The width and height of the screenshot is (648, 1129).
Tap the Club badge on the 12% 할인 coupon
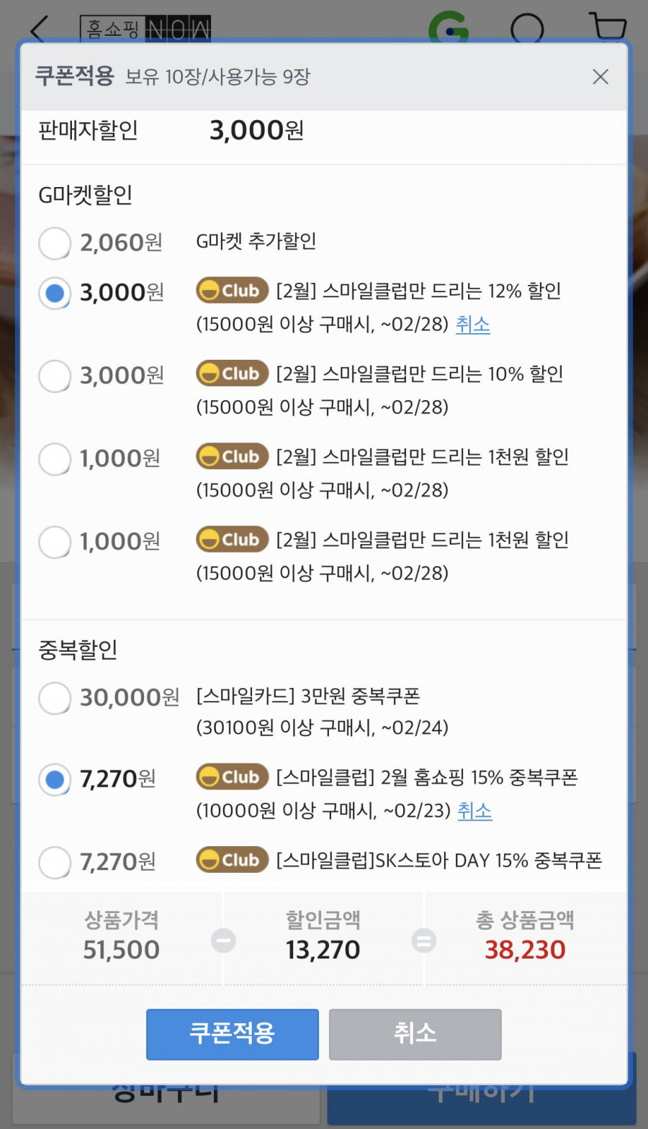[x=232, y=291]
